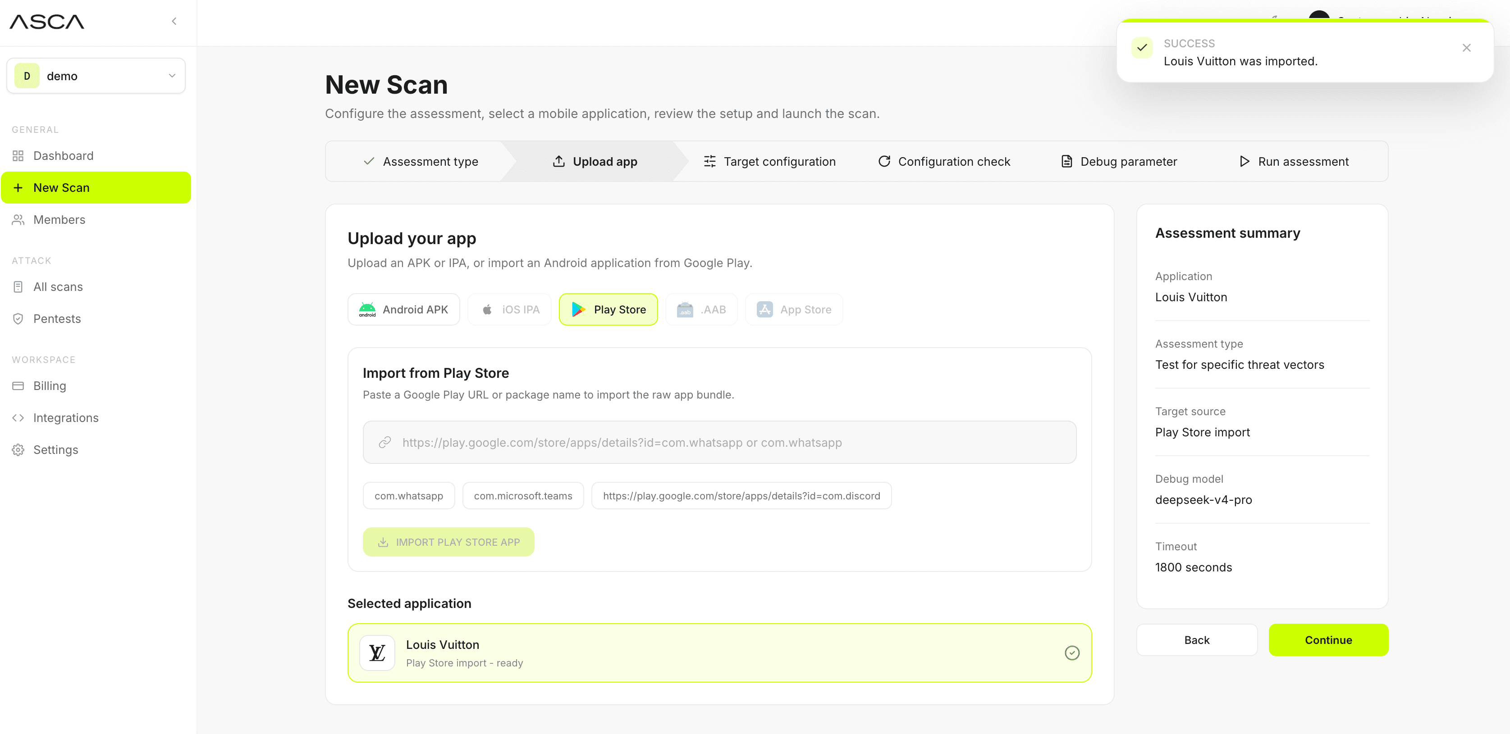
Task: Dismiss the success notification
Action: point(1467,48)
